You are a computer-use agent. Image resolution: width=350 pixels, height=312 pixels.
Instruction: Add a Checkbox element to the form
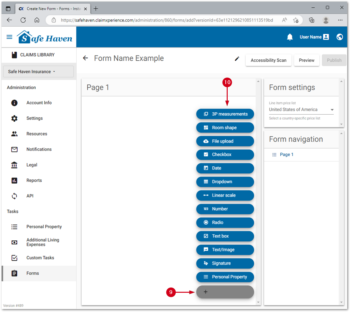[x=225, y=154]
